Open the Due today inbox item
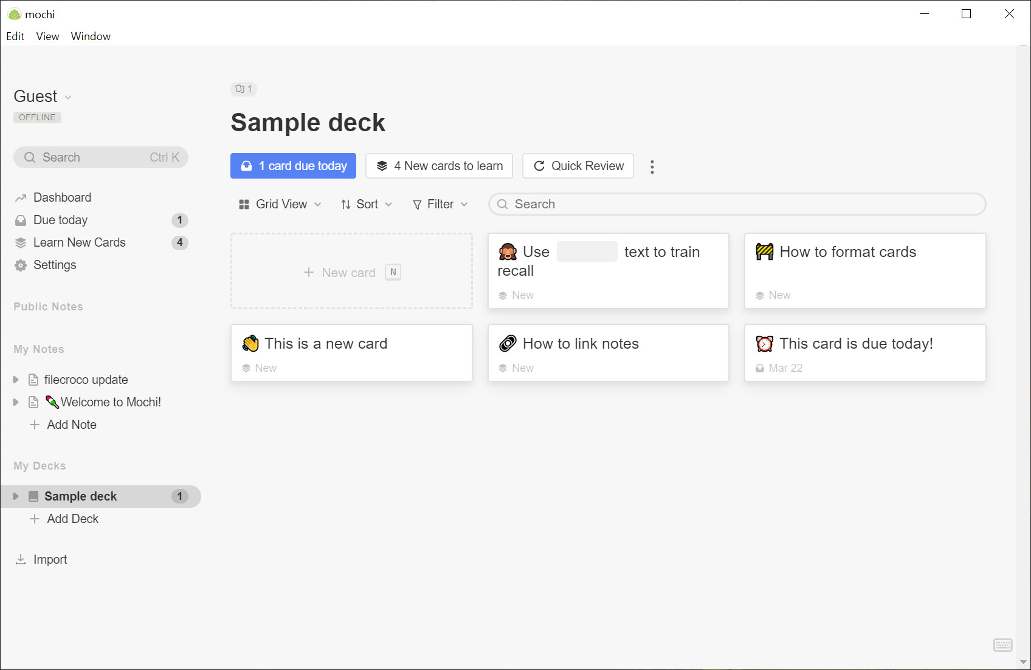The height and width of the screenshot is (670, 1031). (60, 220)
